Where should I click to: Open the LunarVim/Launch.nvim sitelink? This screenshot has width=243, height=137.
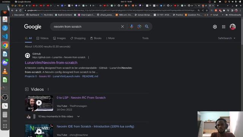[66, 76]
